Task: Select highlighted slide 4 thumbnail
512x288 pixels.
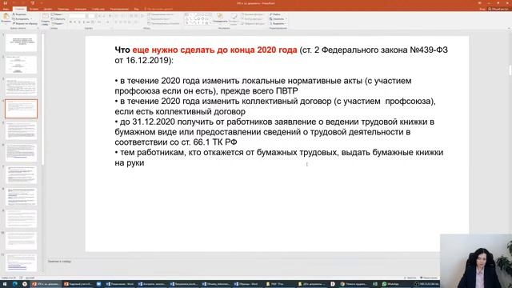Action: pos(22,109)
